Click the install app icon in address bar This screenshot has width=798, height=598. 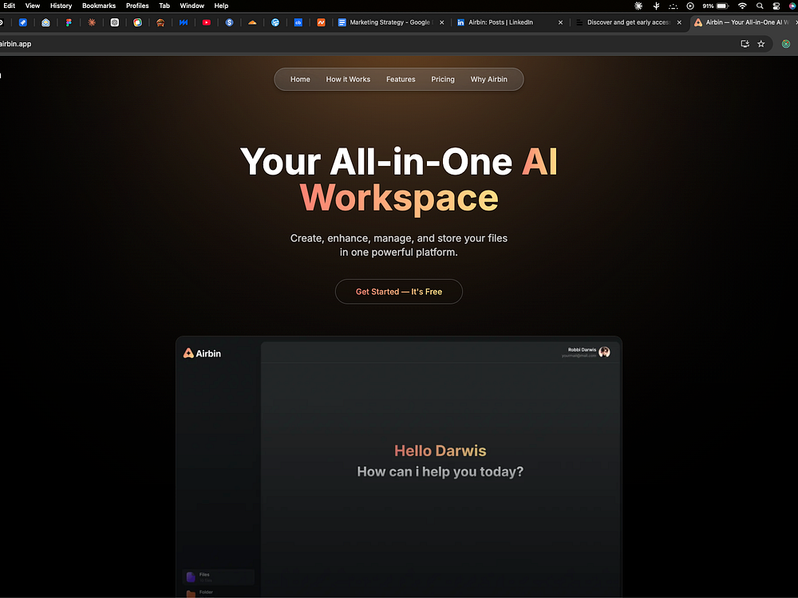pyautogui.click(x=745, y=44)
